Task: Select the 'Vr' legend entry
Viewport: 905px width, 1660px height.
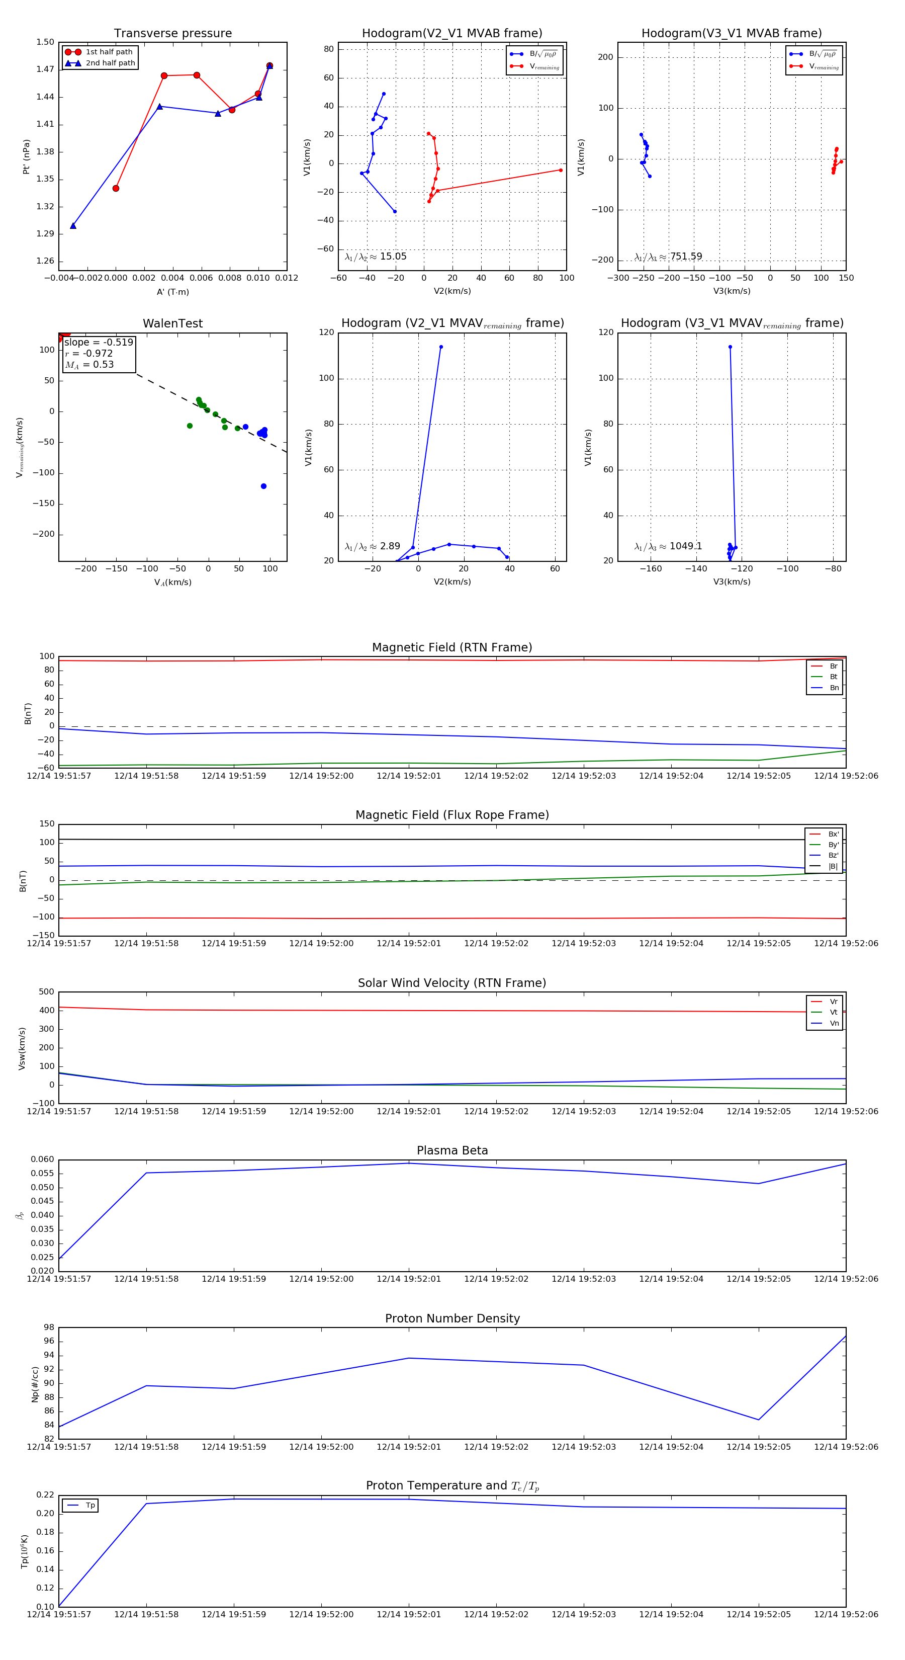Action: (x=825, y=1002)
